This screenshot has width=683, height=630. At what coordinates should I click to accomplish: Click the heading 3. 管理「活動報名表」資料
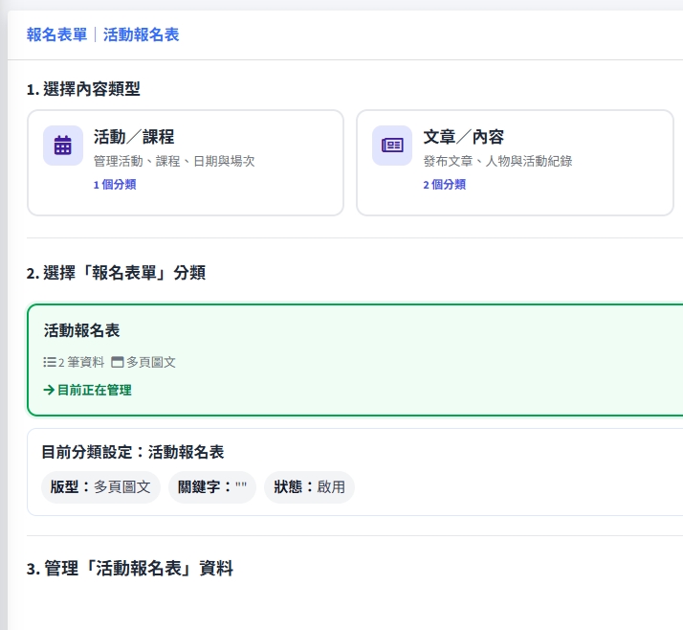130,569
